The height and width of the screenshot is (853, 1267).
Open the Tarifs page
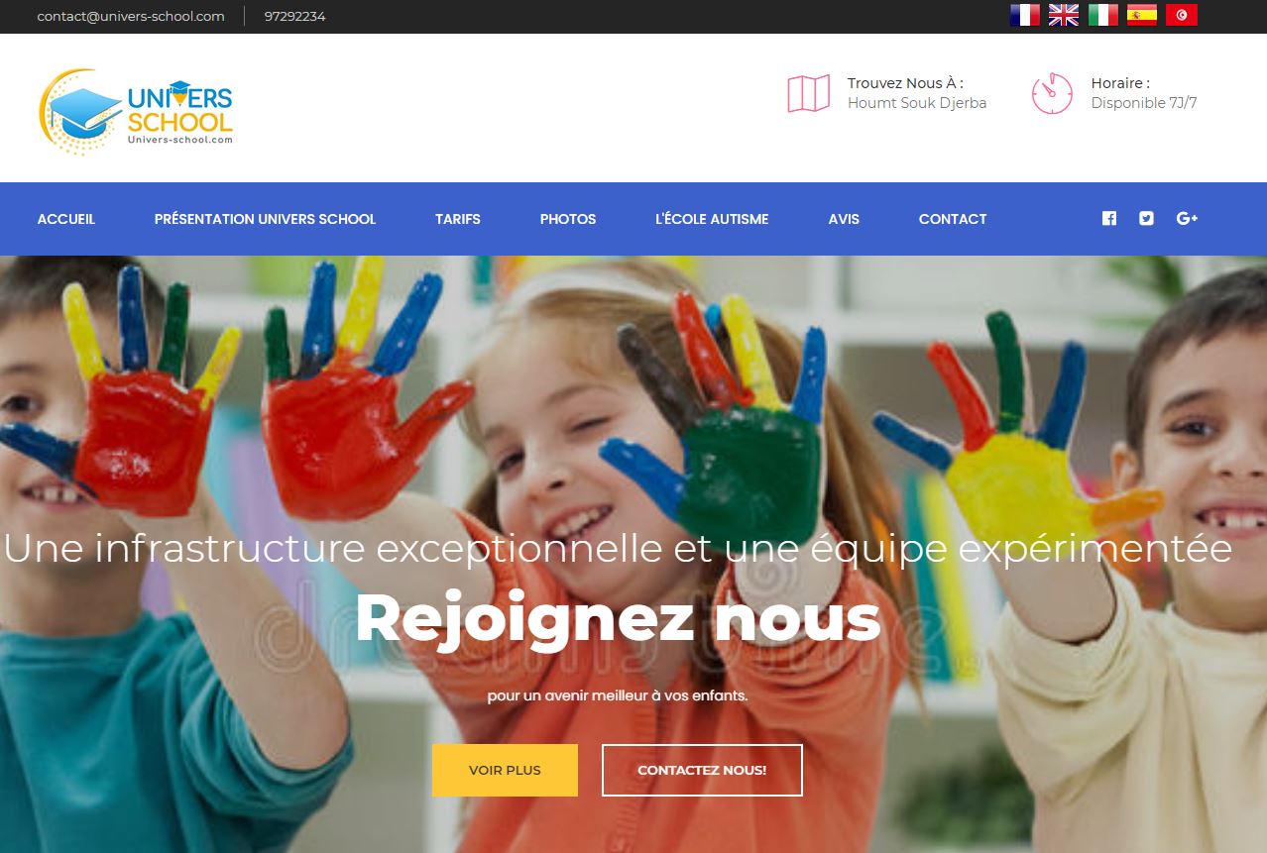tap(458, 219)
